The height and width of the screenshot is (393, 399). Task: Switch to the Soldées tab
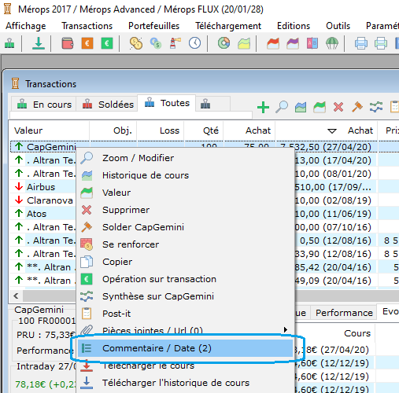(x=108, y=105)
